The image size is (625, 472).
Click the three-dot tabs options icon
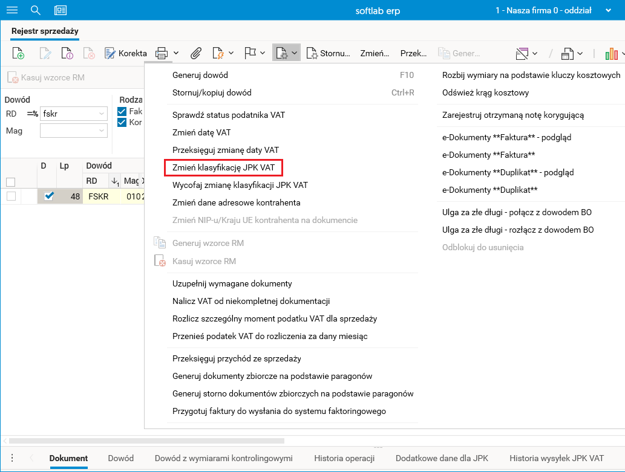(12, 458)
